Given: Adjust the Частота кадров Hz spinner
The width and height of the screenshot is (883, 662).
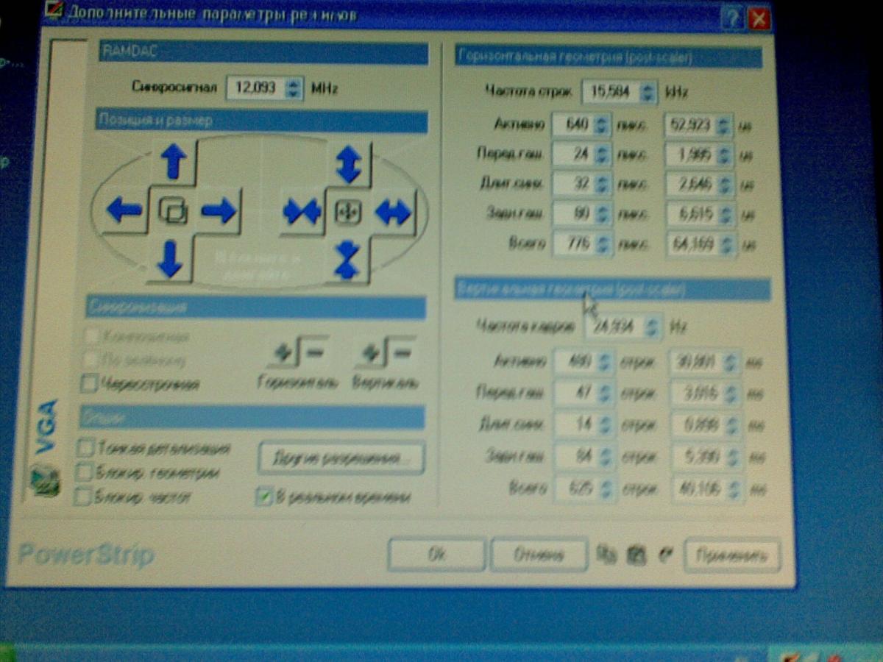Looking at the screenshot, I should [x=650, y=326].
